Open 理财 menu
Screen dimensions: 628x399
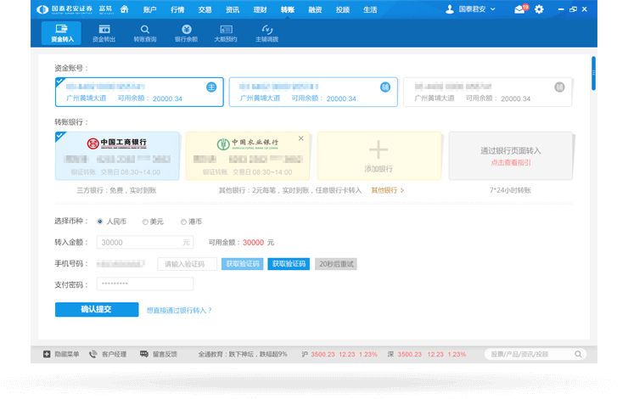(260, 9)
